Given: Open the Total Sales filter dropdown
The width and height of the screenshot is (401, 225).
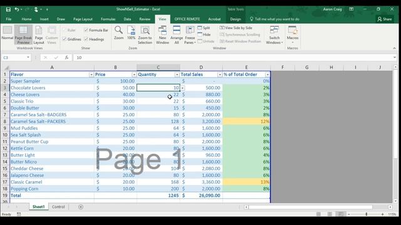Looking at the screenshot, I should coord(220,74).
